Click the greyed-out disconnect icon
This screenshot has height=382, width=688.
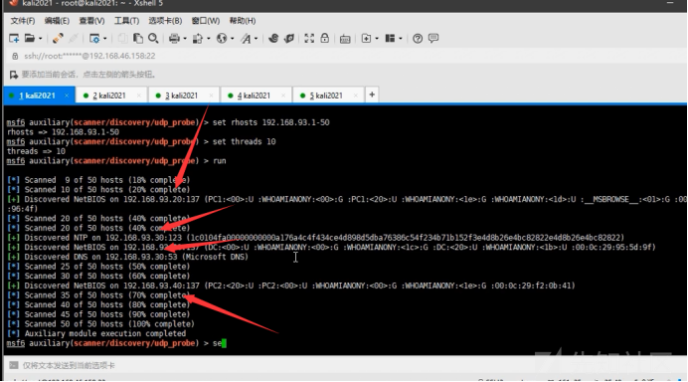(x=74, y=39)
